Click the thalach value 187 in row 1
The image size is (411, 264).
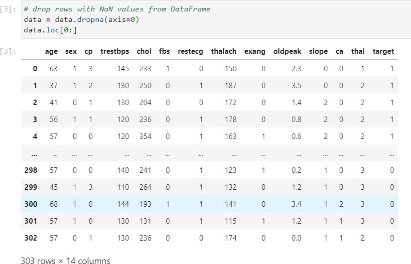[231, 86]
